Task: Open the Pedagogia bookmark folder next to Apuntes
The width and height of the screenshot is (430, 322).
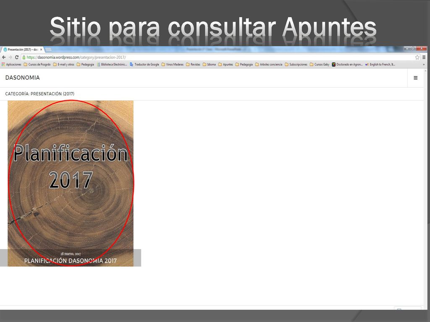Action: tap(244, 64)
